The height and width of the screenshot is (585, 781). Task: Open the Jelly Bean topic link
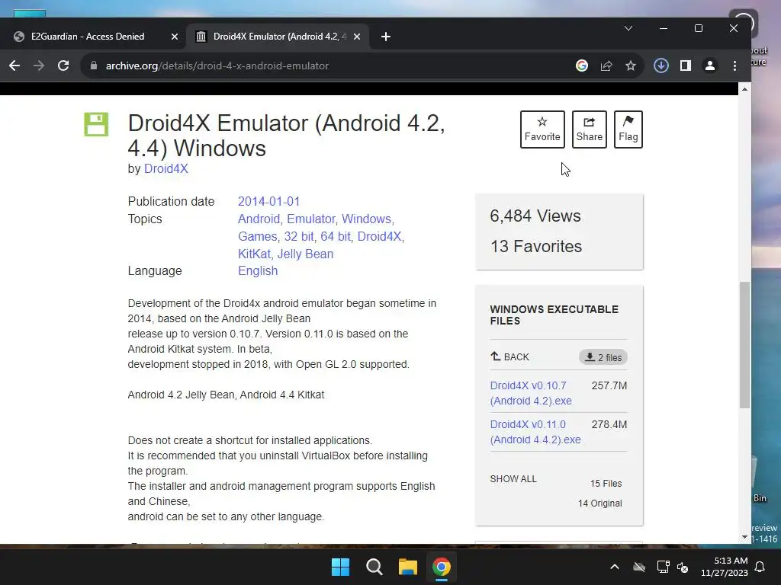[x=305, y=254]
